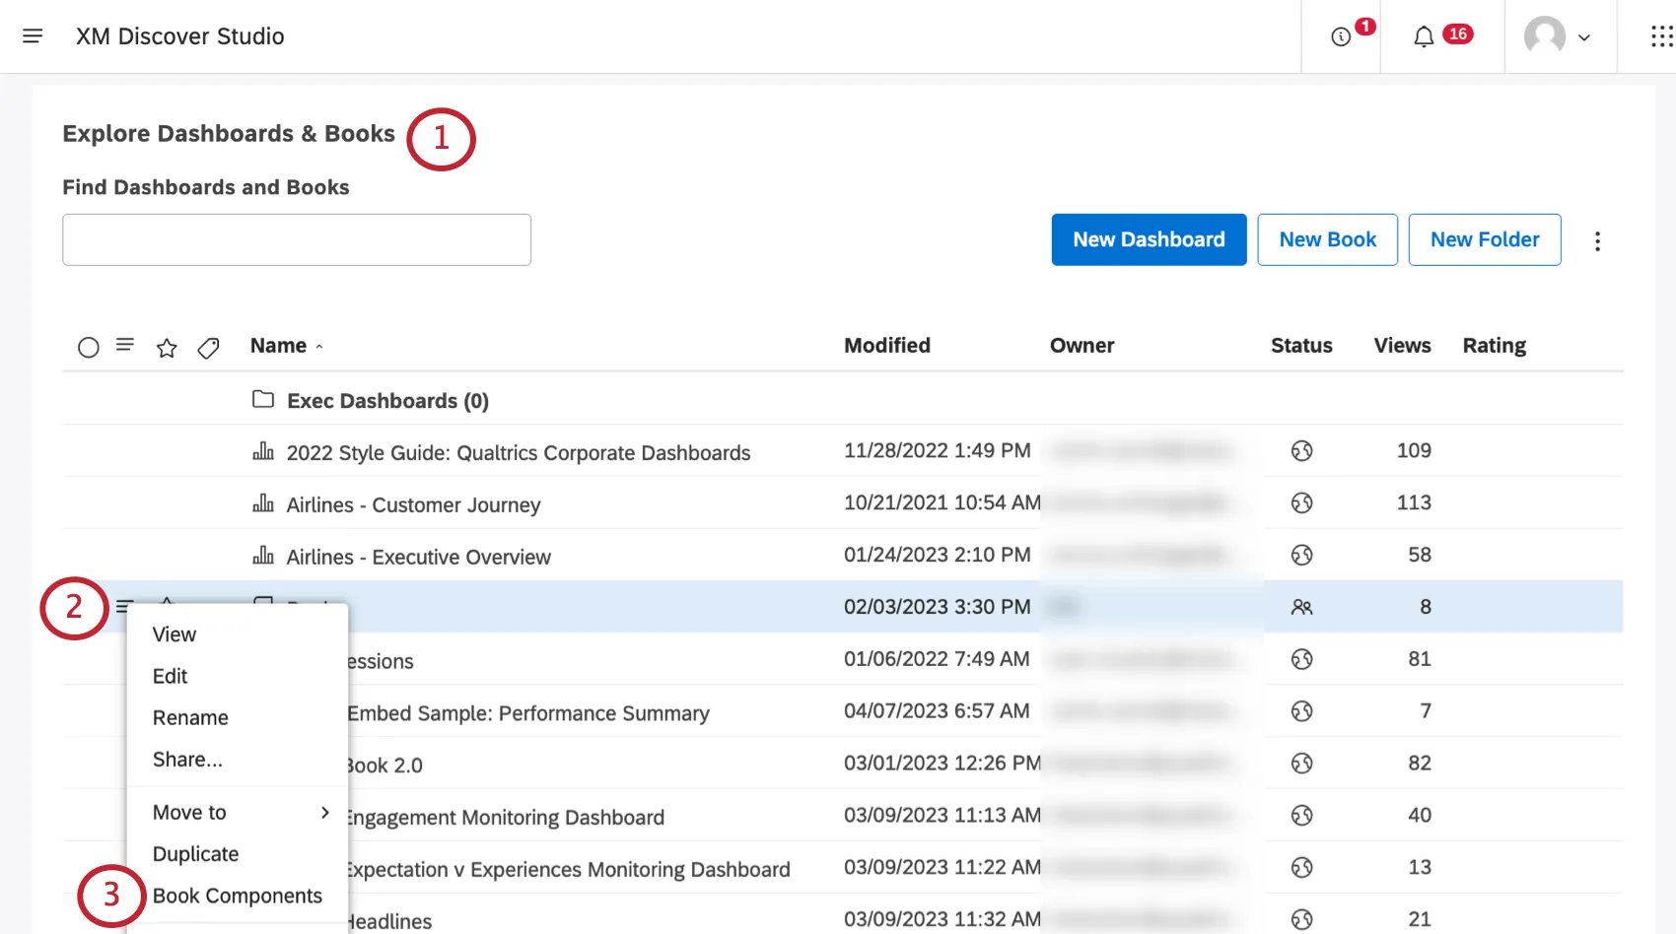Choose Duplicate from the context menu

click(194, 853)
